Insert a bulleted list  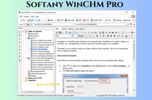(122, 36)
